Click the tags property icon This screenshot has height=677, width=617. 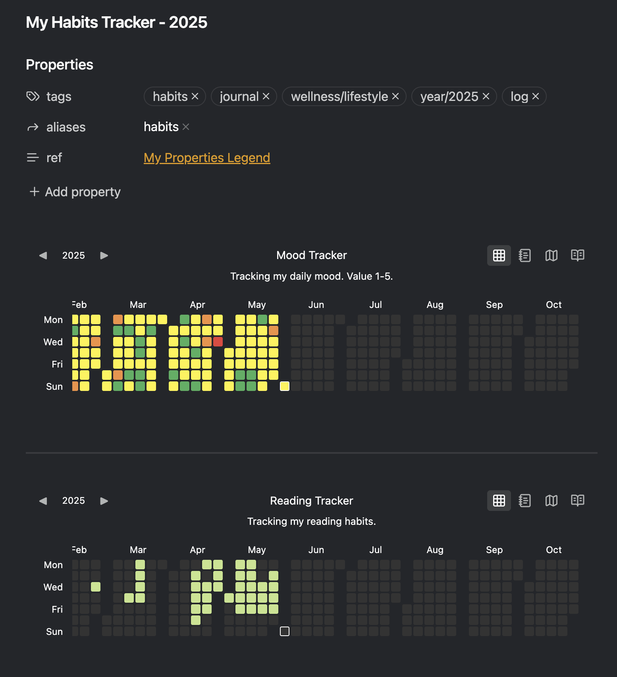coord(33,97)
